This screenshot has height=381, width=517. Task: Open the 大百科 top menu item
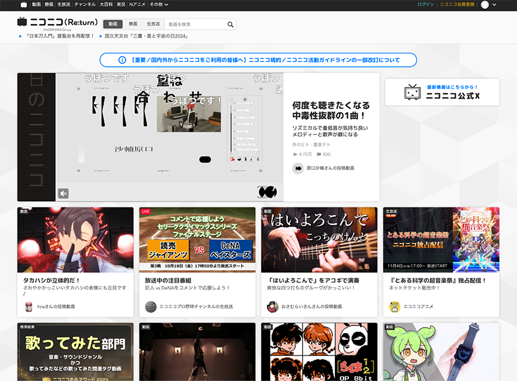(x=106, y=4)
